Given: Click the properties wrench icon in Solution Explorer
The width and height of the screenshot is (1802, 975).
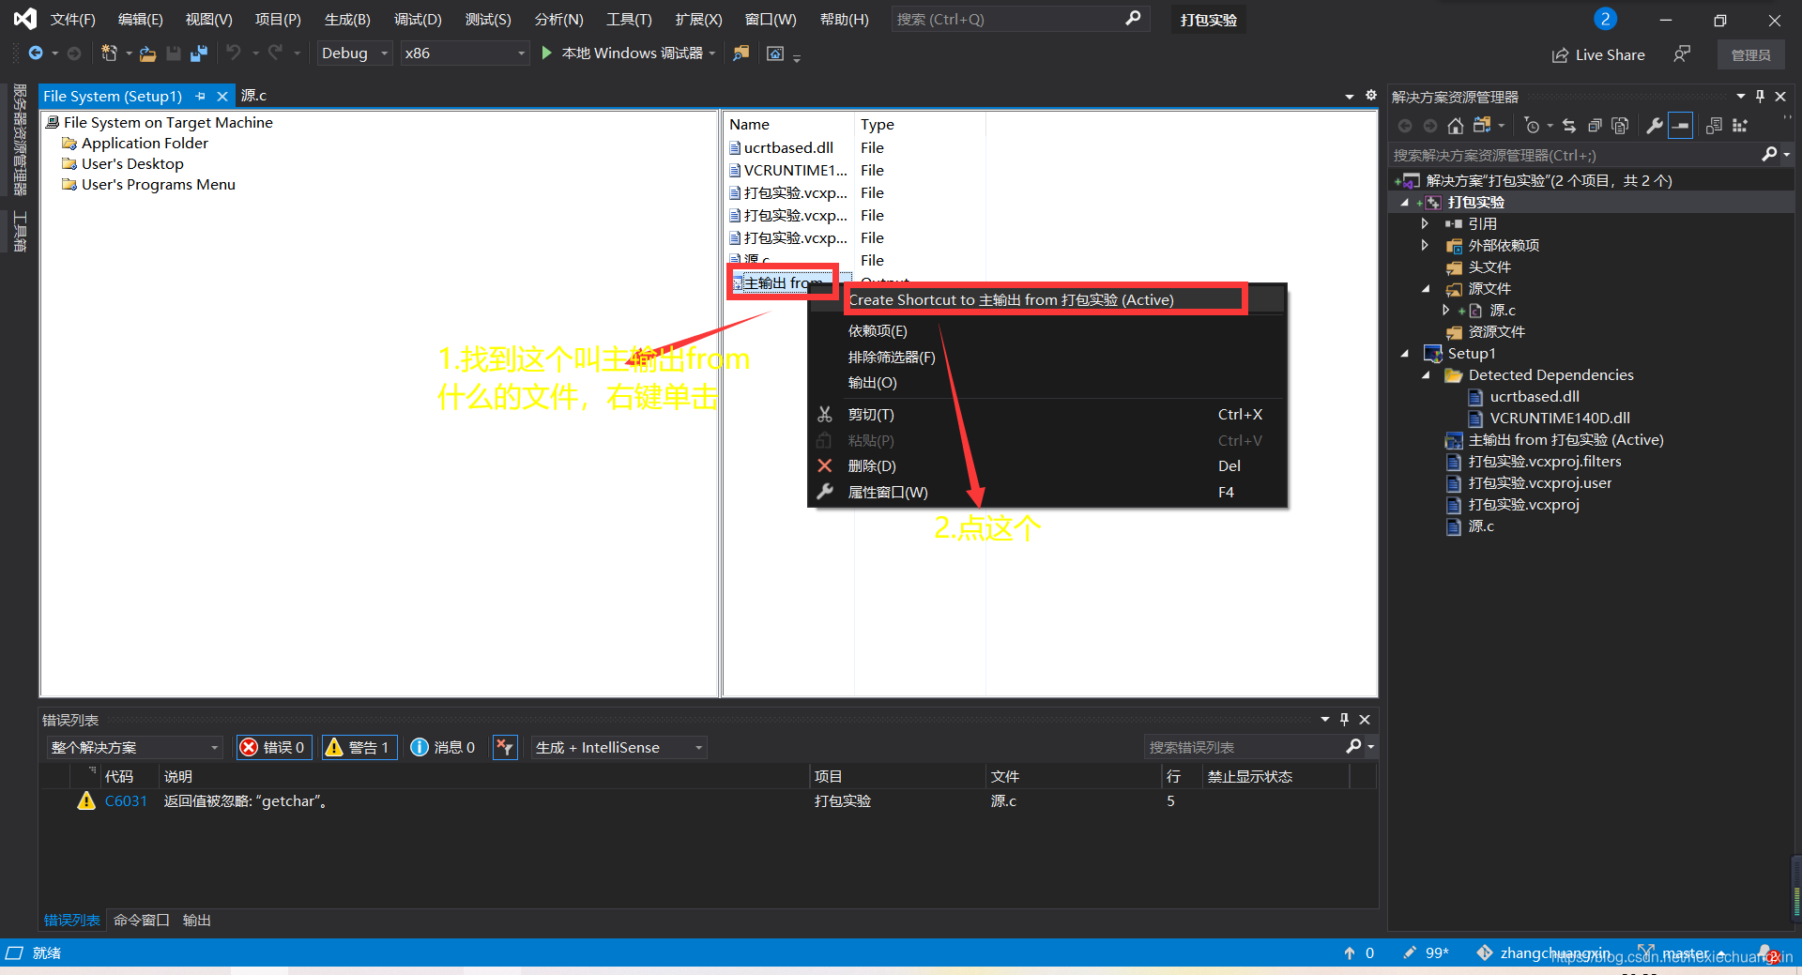Looking at the screenshot, I should (x=1655, y=126).
